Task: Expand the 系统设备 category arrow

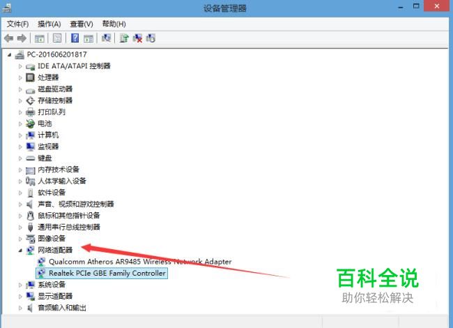Action: 20,285
